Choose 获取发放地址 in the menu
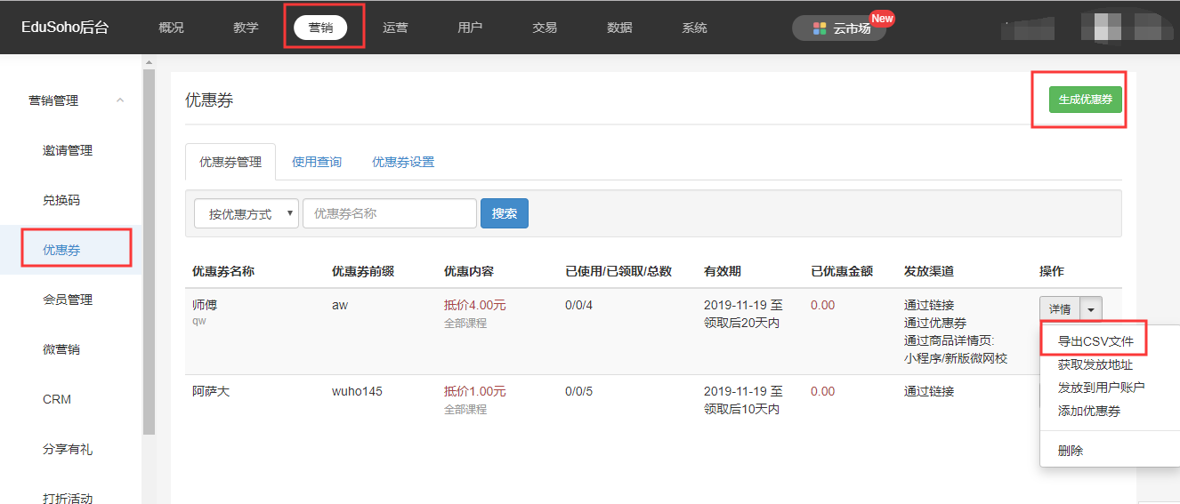The width and height of the screenshot is (1180, 504). click(x=1095, y=364)
